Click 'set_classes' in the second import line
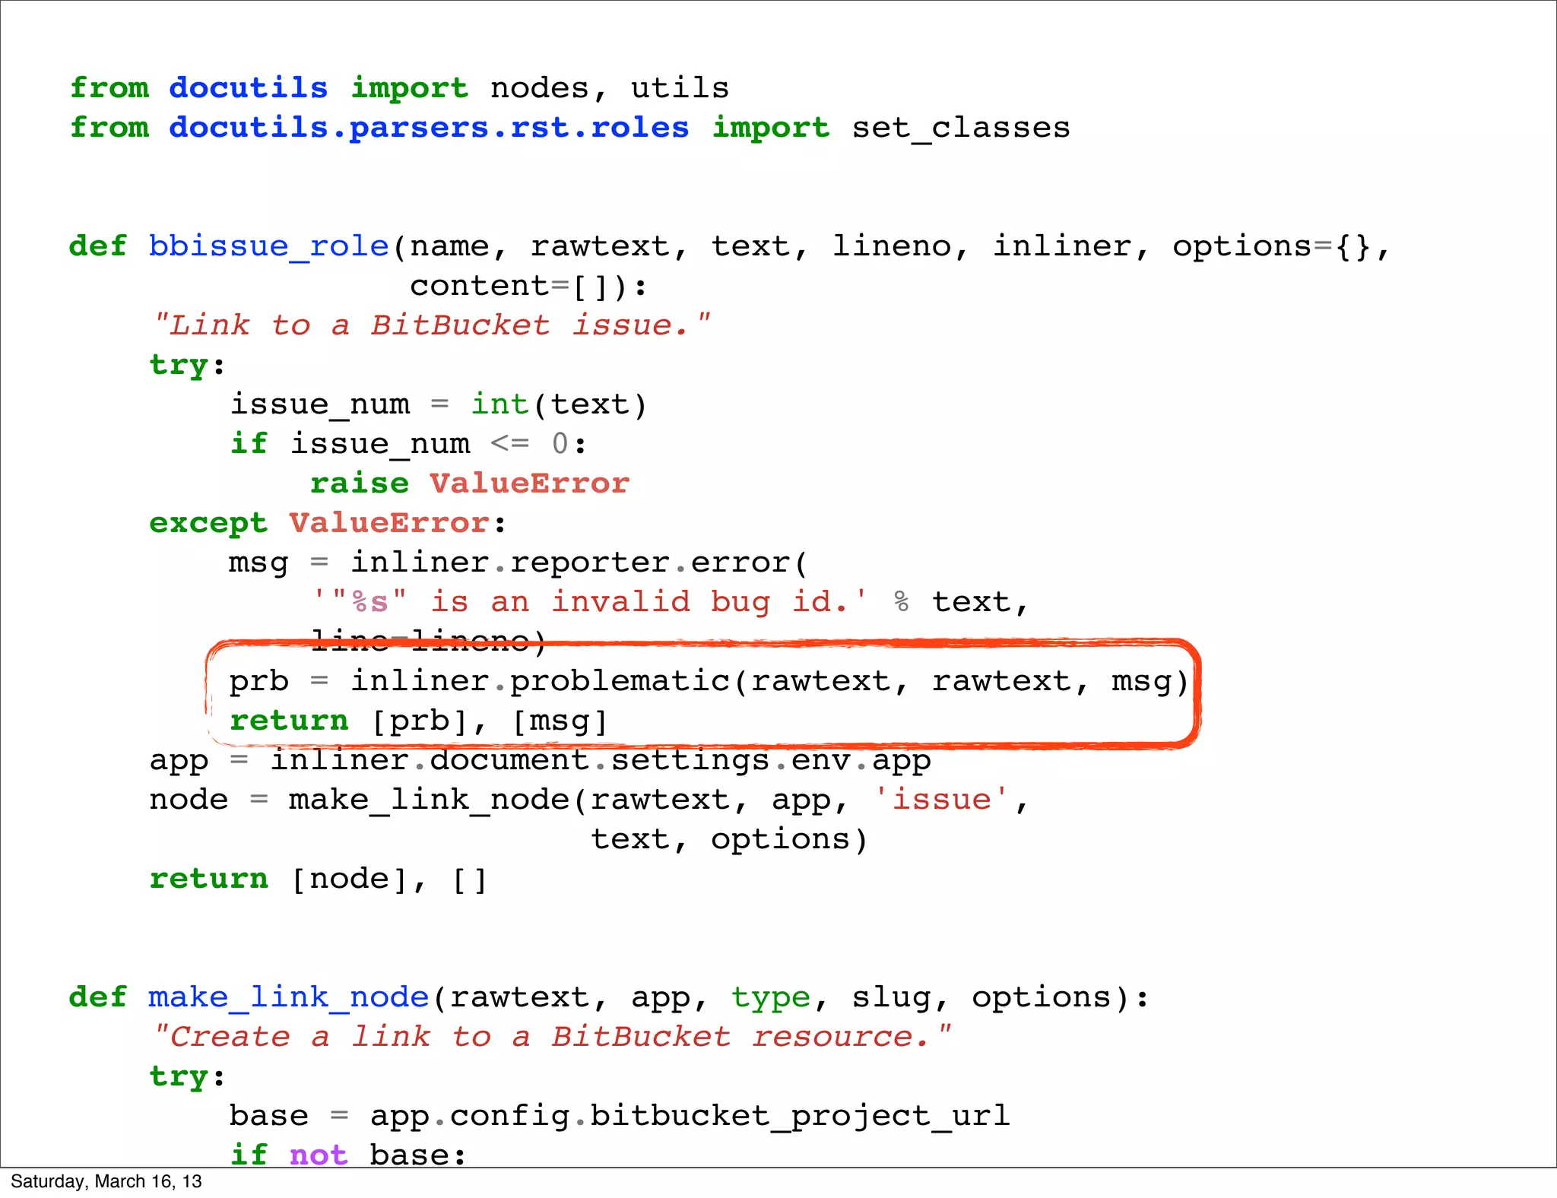 coord(961,128)
